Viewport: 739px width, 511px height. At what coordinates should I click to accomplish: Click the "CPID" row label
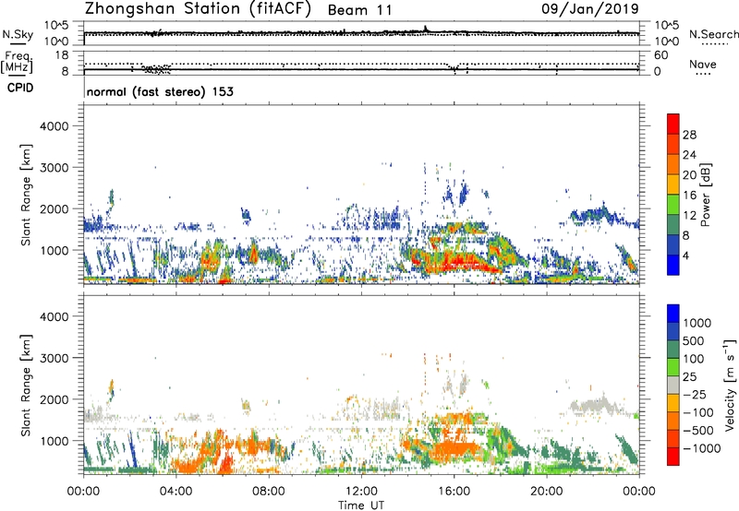coord(20,88)
